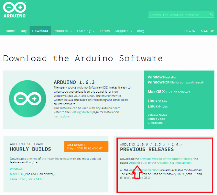Click the HOURLY BUILDS heading
Image resolution: width=217 pixels, height=195 pixels.
click(x=30, y=149)
